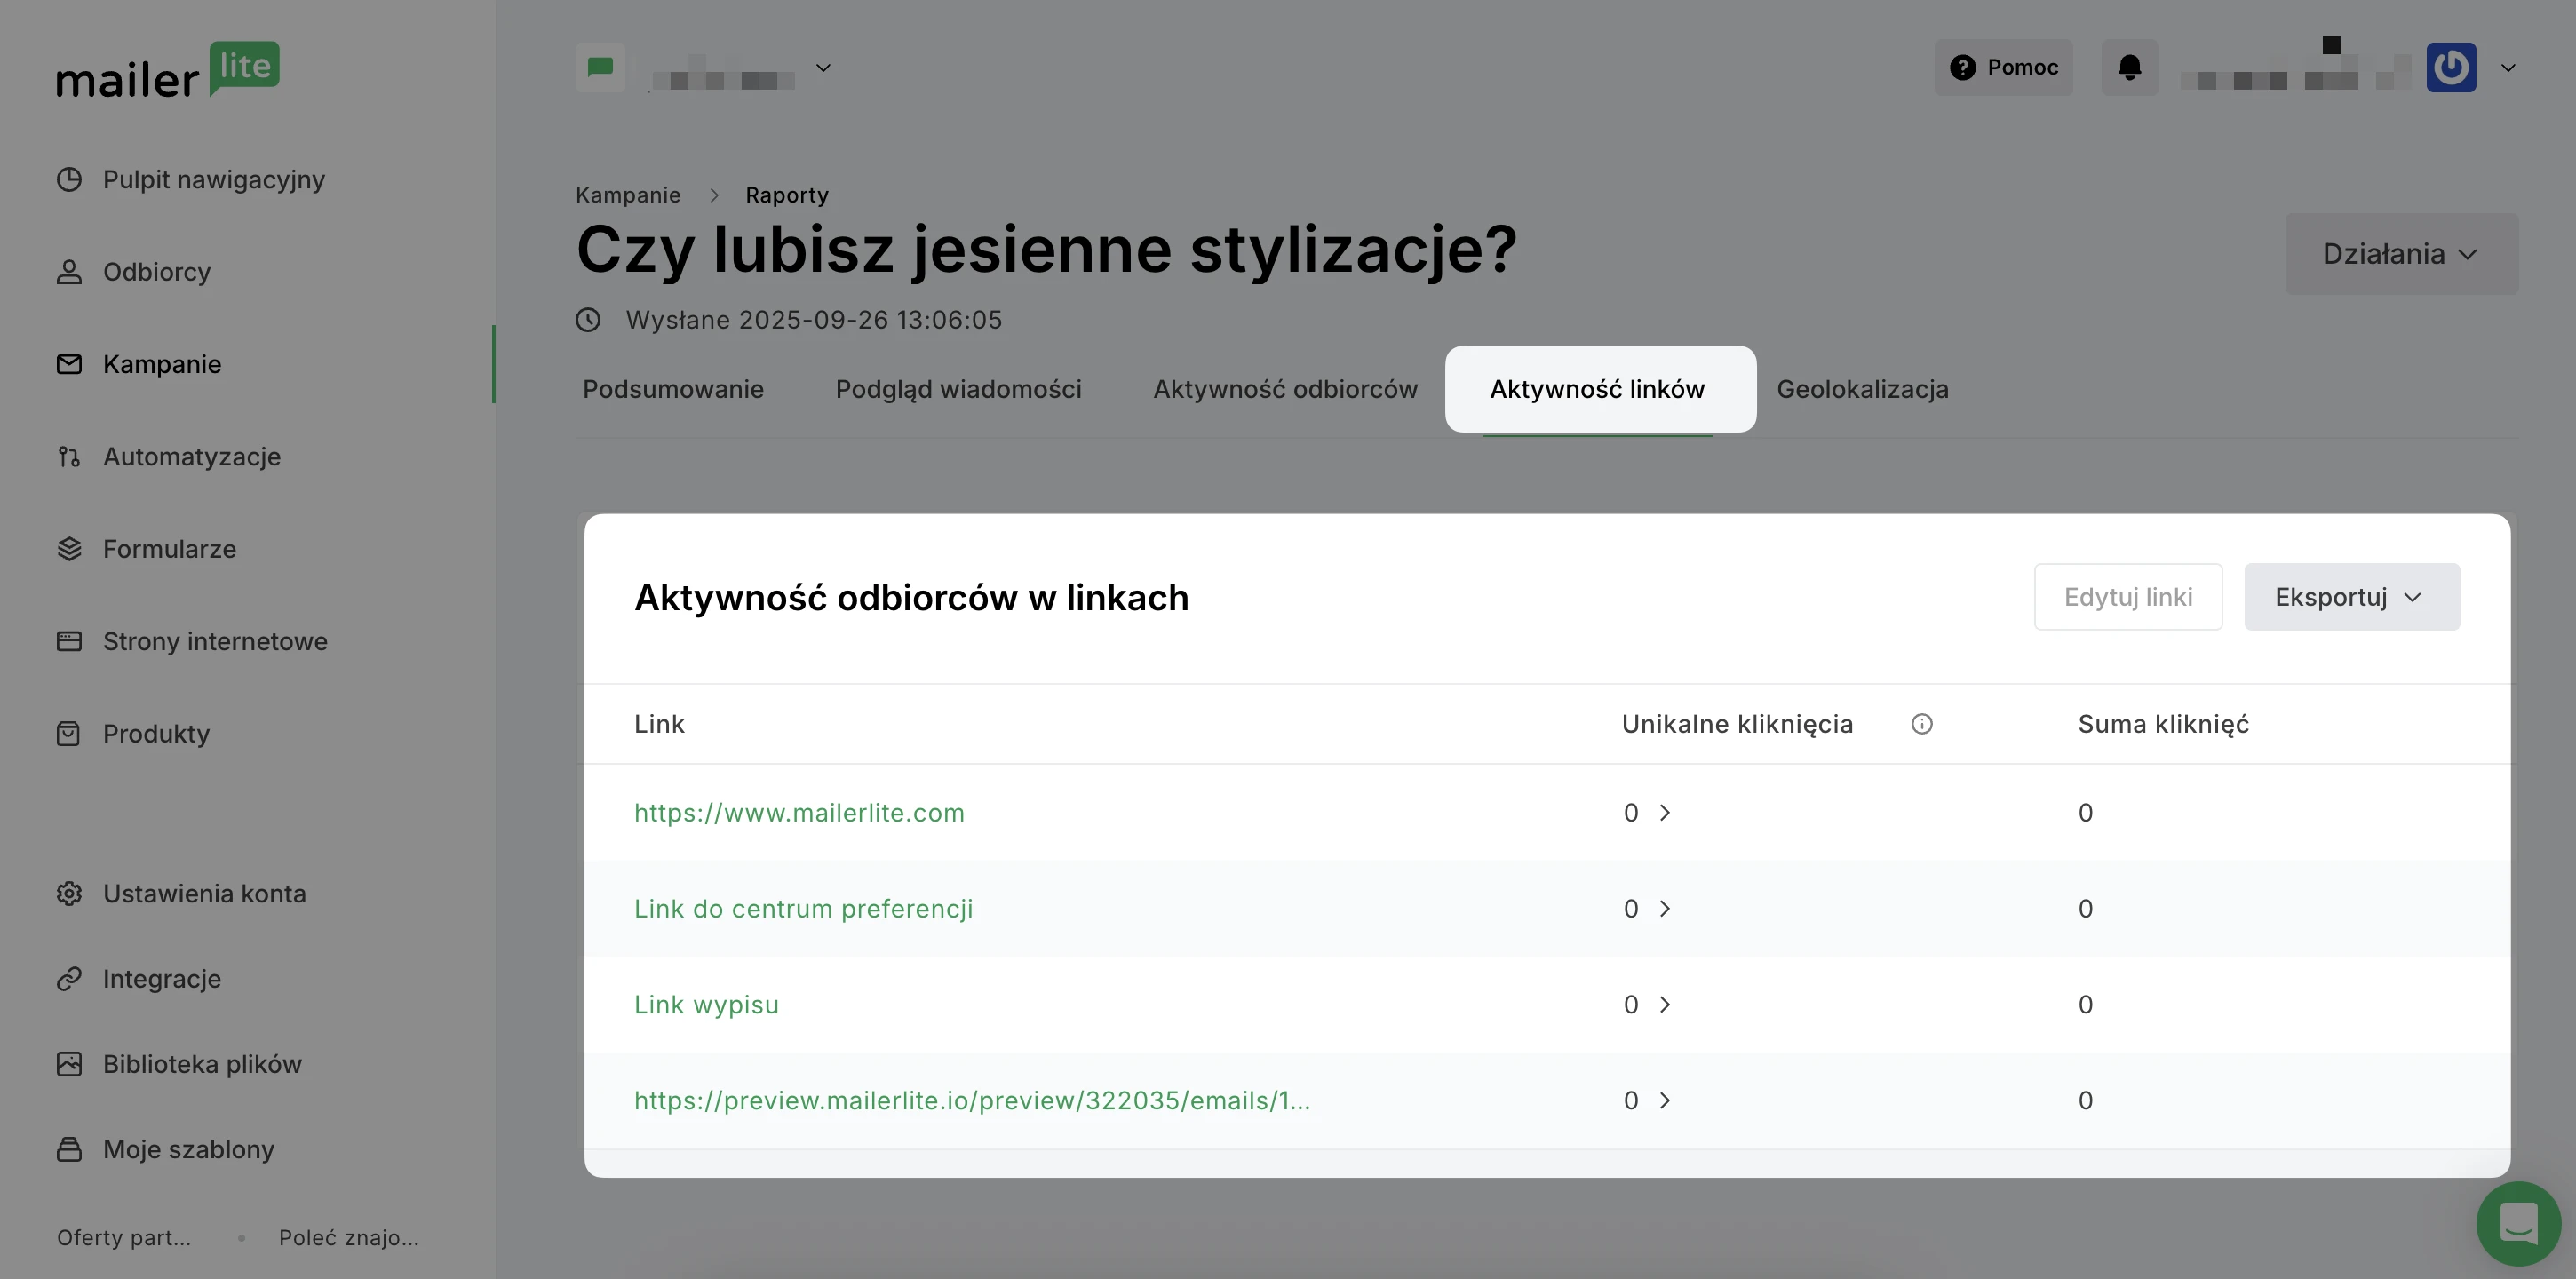Click the Edytuj linki button
Screen dimensions: 2576x1279
pos(2127,597)
